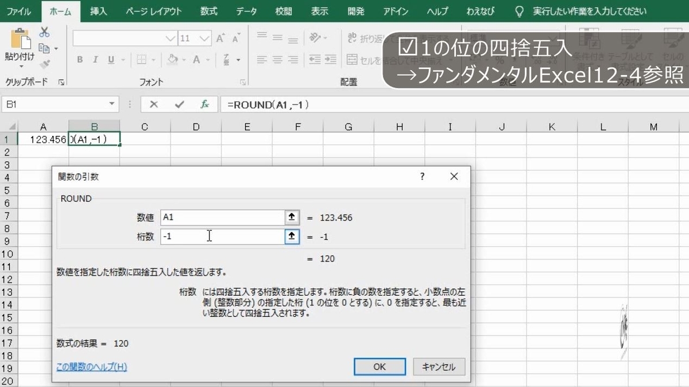Open the Underline style dropdown arrow
The width and height of the screenshot is (689, 387).
[123, 60]
